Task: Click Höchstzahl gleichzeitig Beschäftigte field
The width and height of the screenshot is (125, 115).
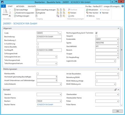Action: [47, 77]
